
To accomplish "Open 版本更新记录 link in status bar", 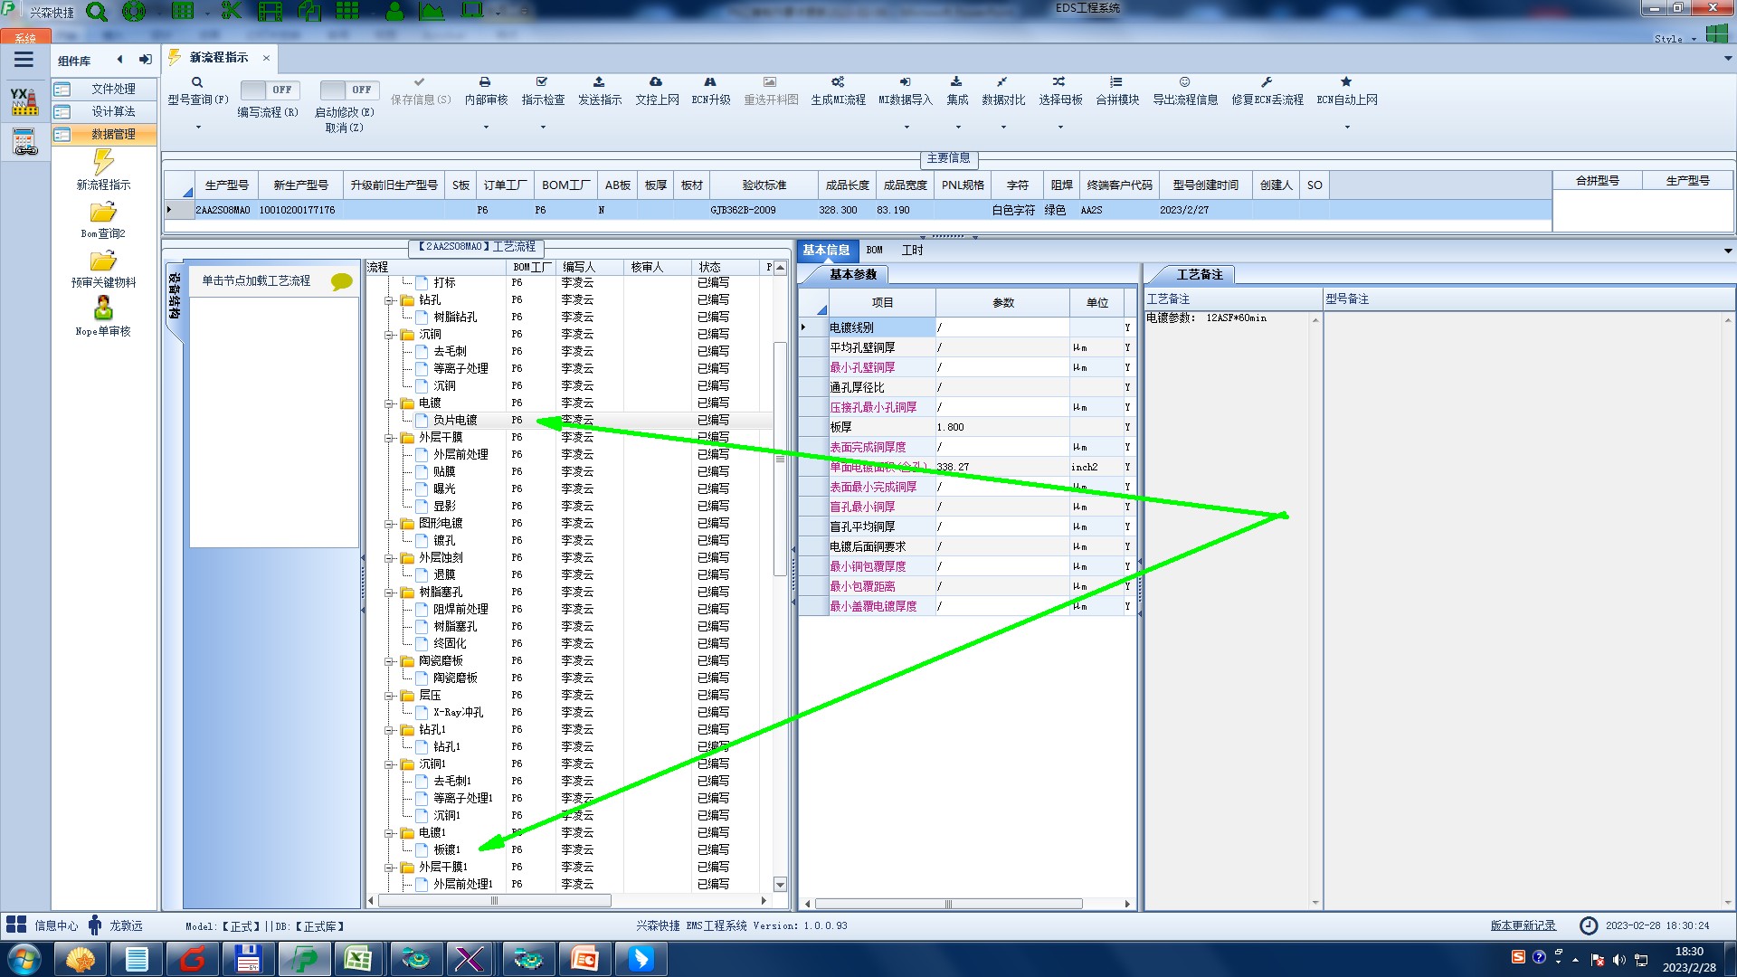I will pos(1523,925).
